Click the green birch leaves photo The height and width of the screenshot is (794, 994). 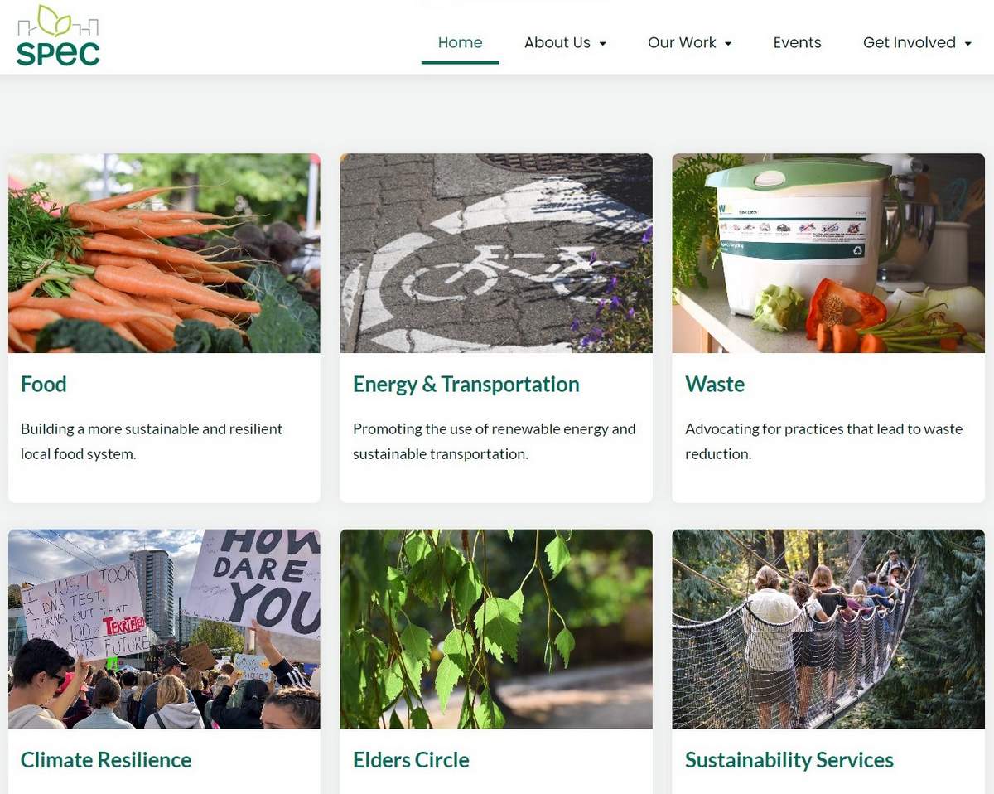click(x=496, y=629)
